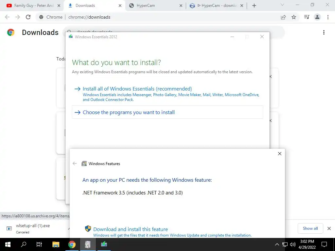Image resolution: width=335 pixels, height=251 pixels.
Task: Expand hidden system tray icons
Action: click(277, 244)
